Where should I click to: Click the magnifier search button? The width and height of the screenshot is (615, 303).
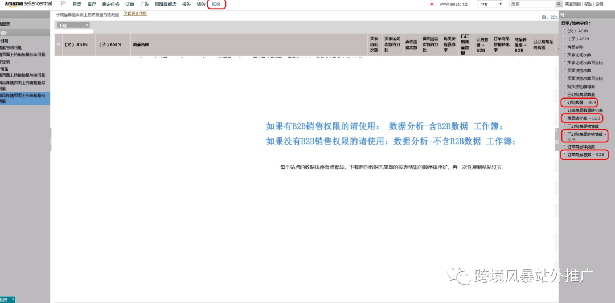(559, 4)
